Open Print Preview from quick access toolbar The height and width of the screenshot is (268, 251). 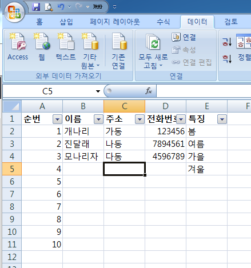49,7
